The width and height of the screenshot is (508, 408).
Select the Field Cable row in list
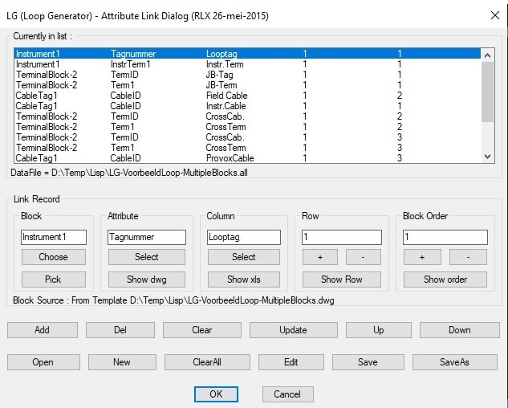click(226, 96)
